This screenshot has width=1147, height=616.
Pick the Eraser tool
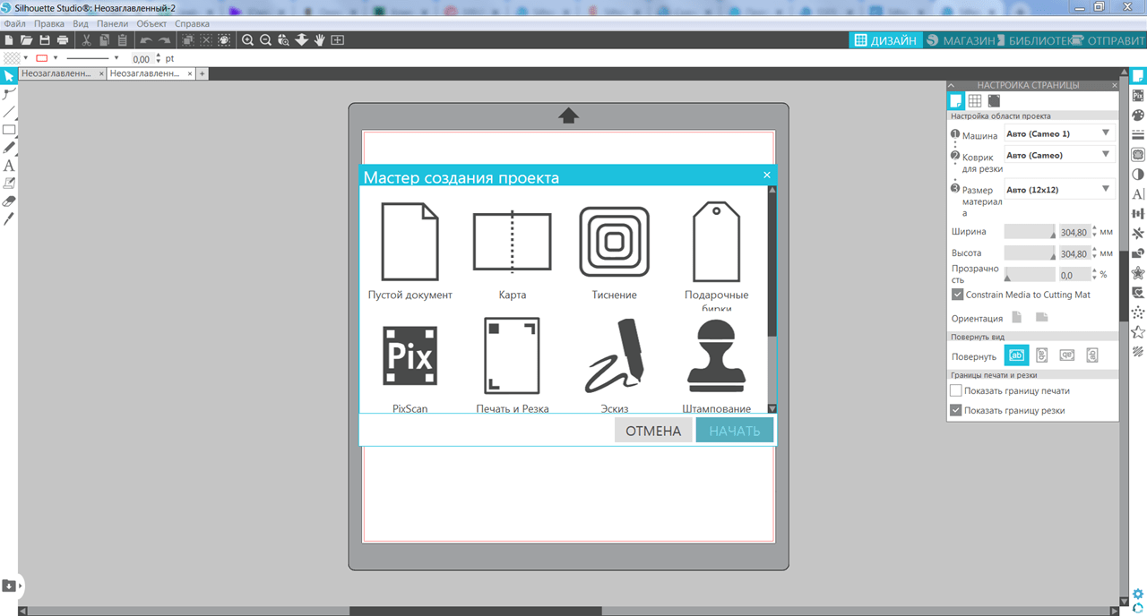10,201
